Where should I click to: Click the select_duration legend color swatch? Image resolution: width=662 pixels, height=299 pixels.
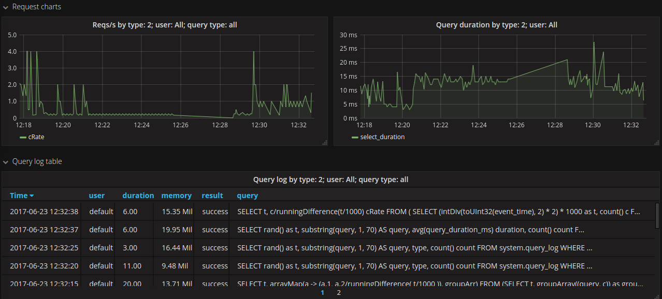pos(355,138)
